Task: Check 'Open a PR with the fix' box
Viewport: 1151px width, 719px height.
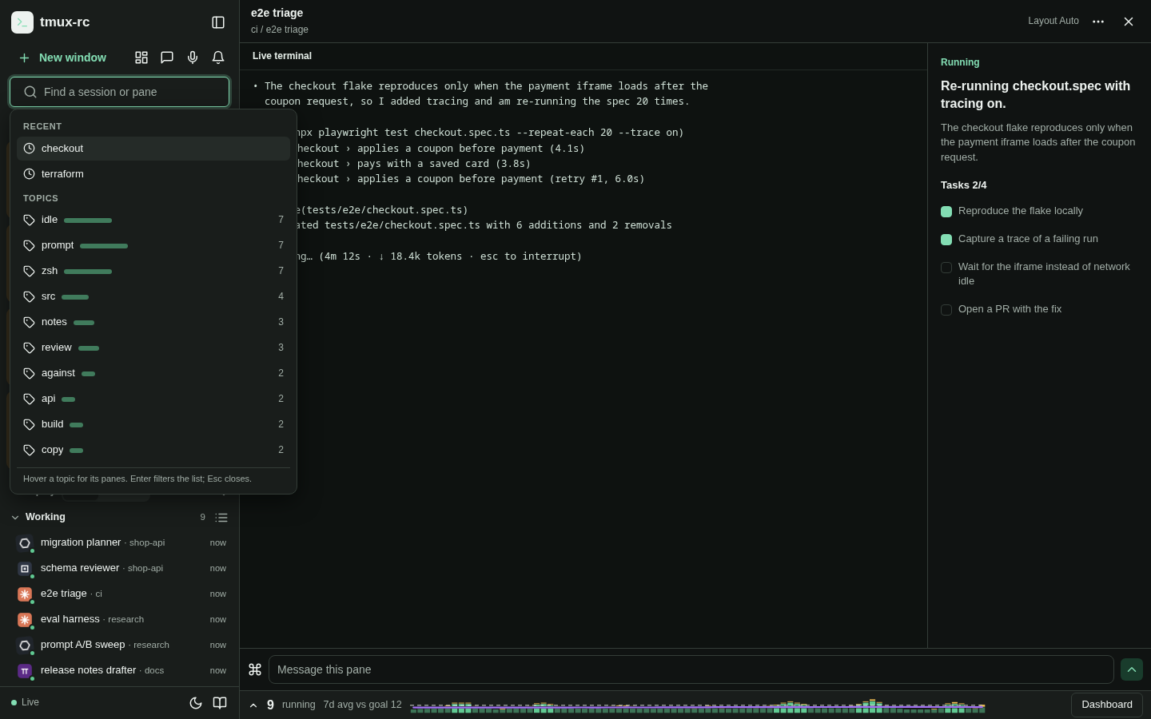Action: click(x=946, y=310)
